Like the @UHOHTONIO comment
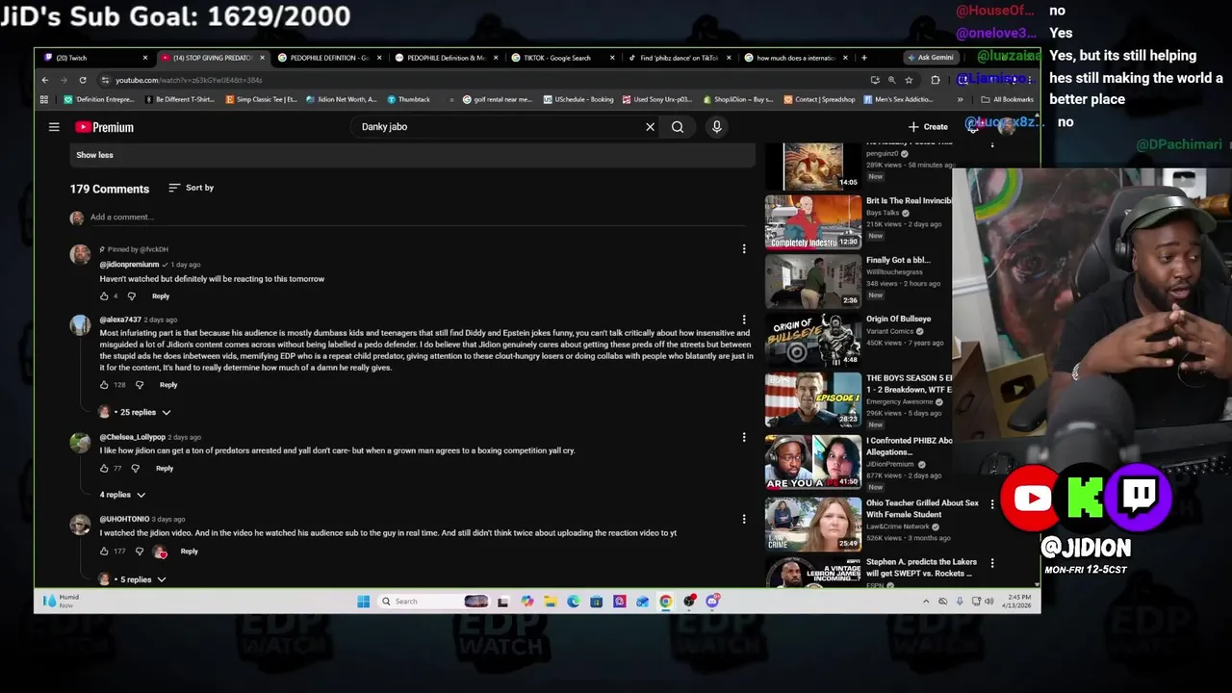The height and width of the screenshot is (693, 1232). (x=104, y=552)
